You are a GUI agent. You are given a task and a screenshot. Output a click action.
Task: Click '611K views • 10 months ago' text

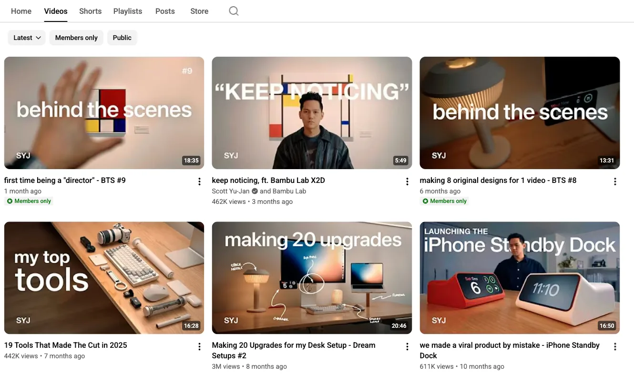(x=462, y=366)
